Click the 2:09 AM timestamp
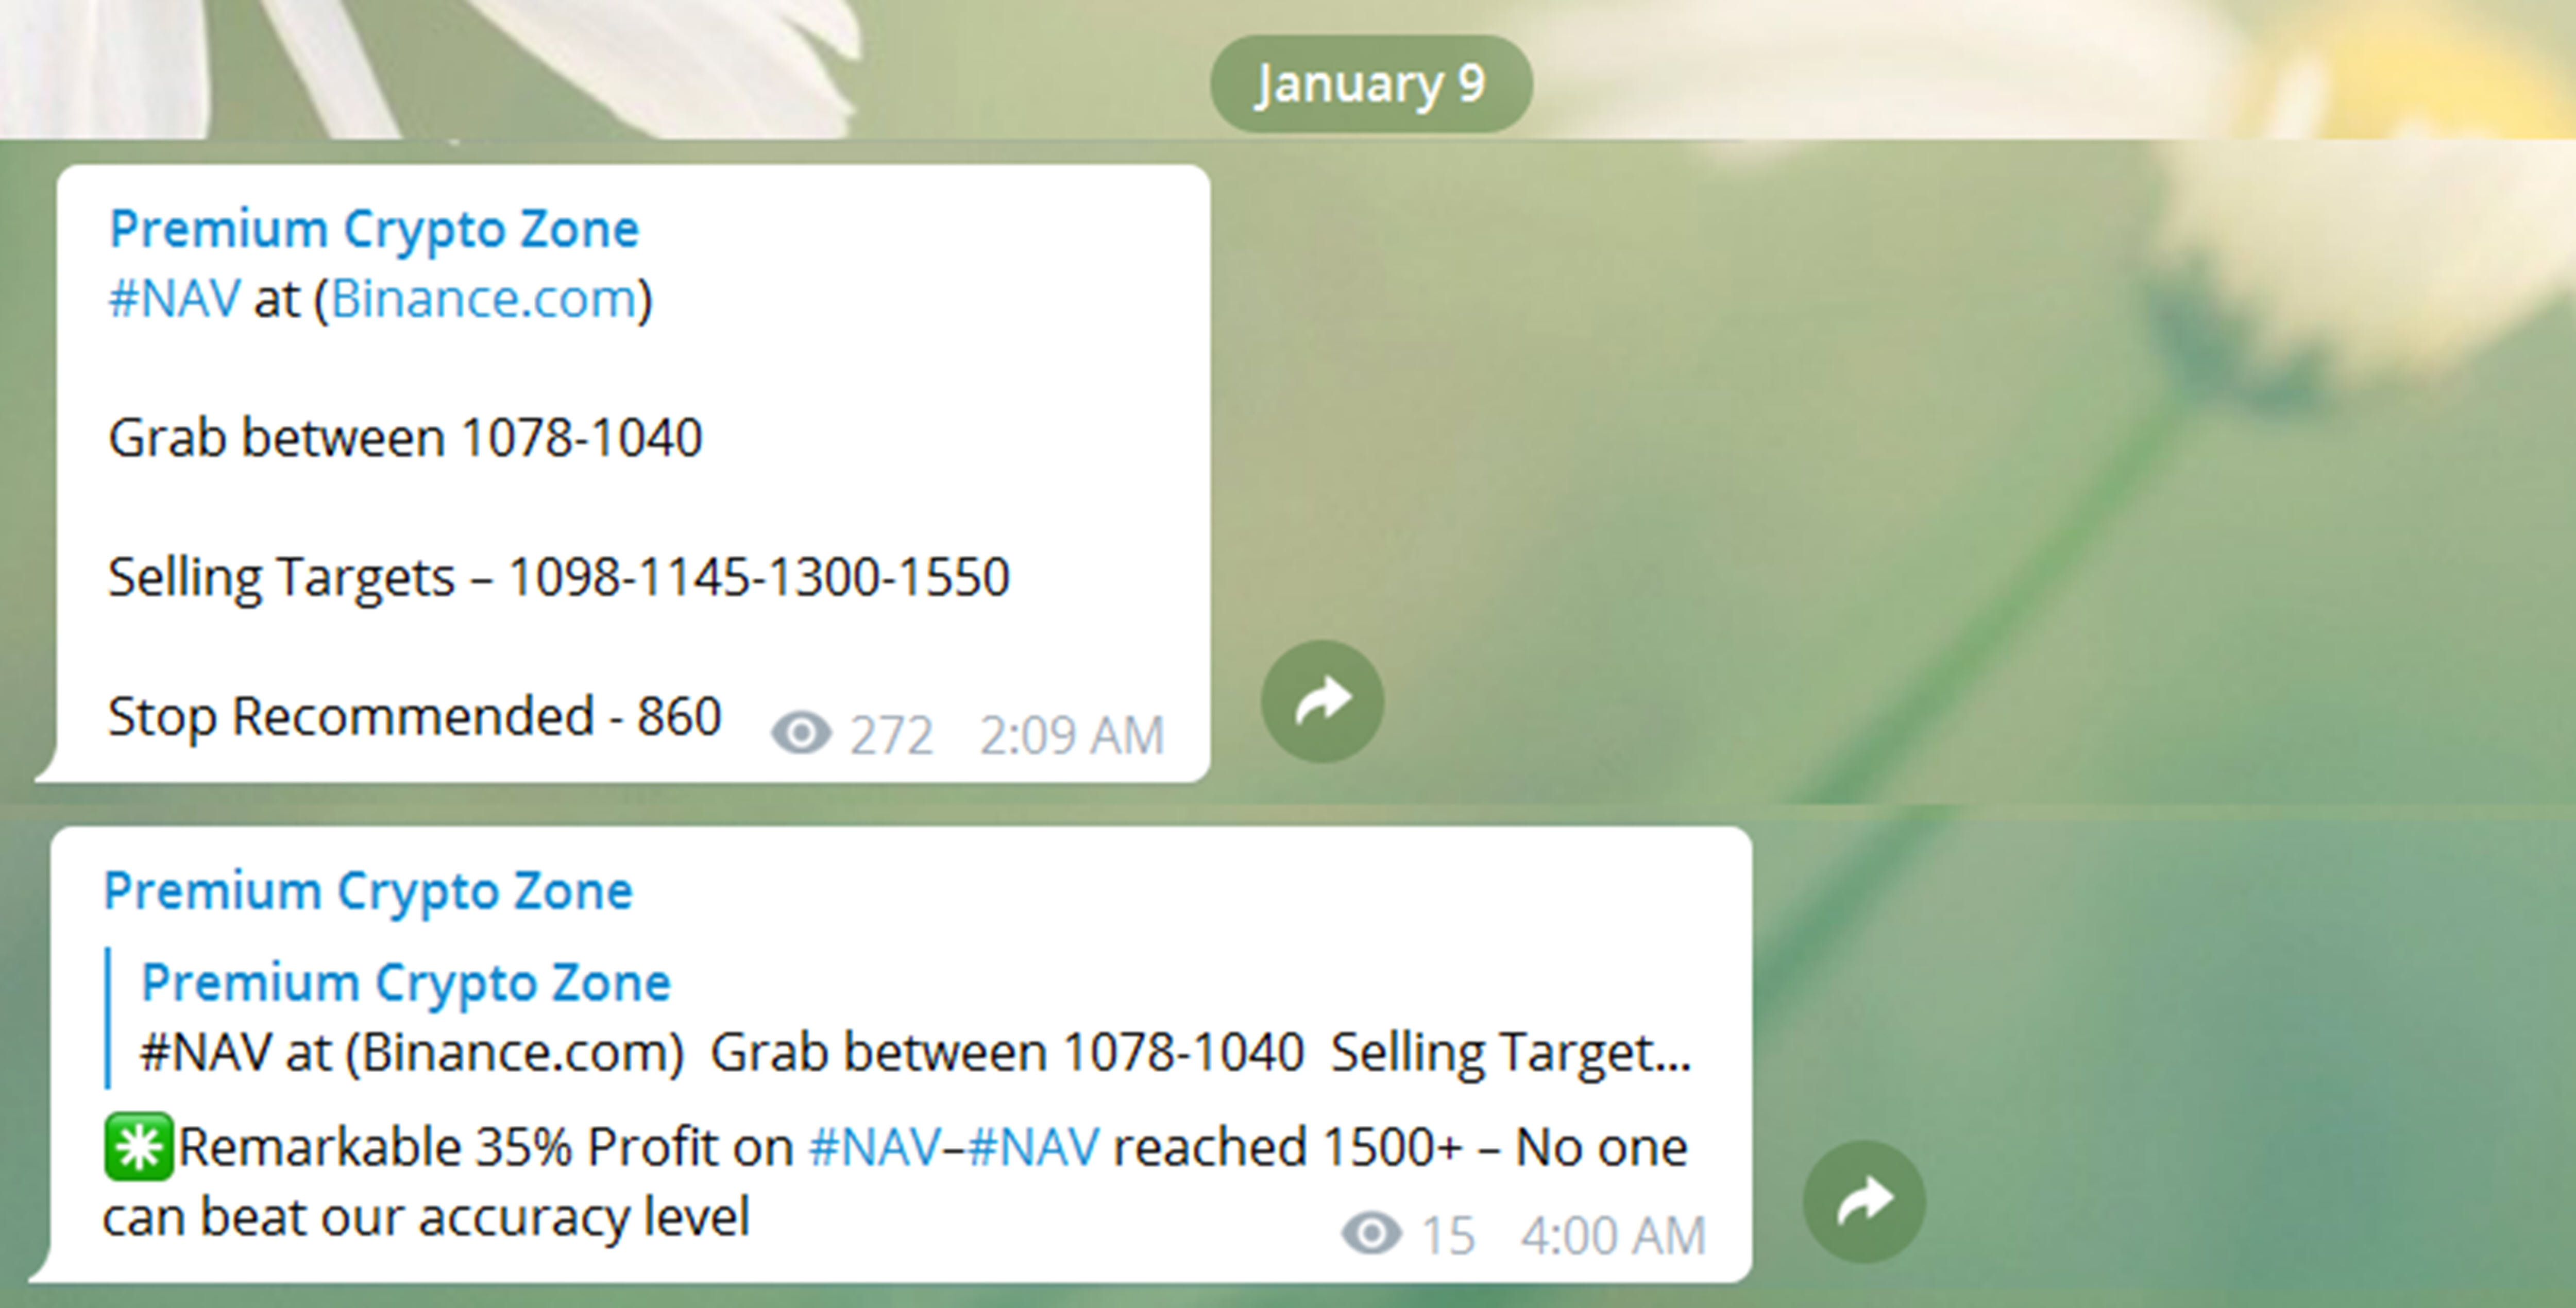 pyautogui.click(x=1071, y=735)
